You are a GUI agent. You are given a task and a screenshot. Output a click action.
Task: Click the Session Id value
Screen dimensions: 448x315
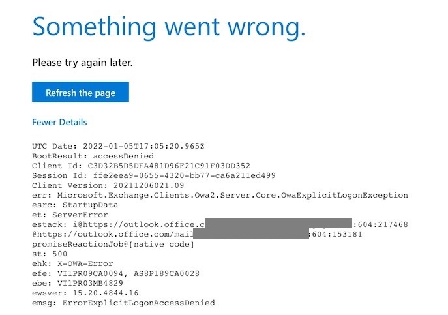(x=185, y=175)
